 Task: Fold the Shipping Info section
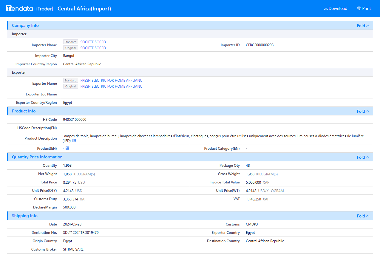coord(363,216)
